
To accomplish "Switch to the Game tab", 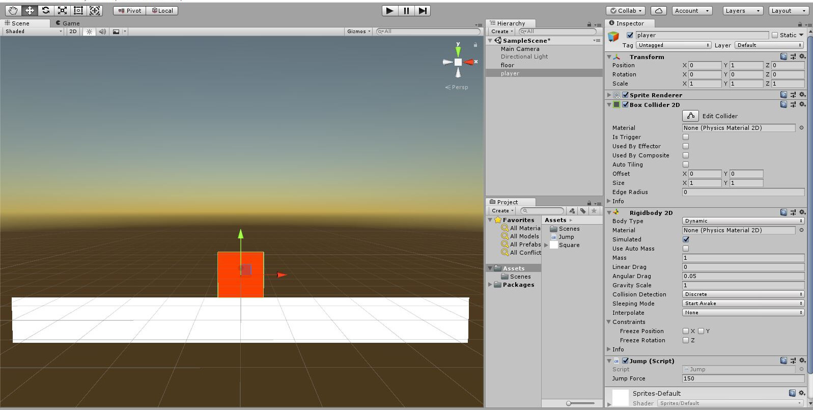I will pos(68,23).
